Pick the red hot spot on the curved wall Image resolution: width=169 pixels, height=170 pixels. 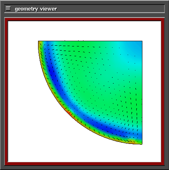[70, 113]
